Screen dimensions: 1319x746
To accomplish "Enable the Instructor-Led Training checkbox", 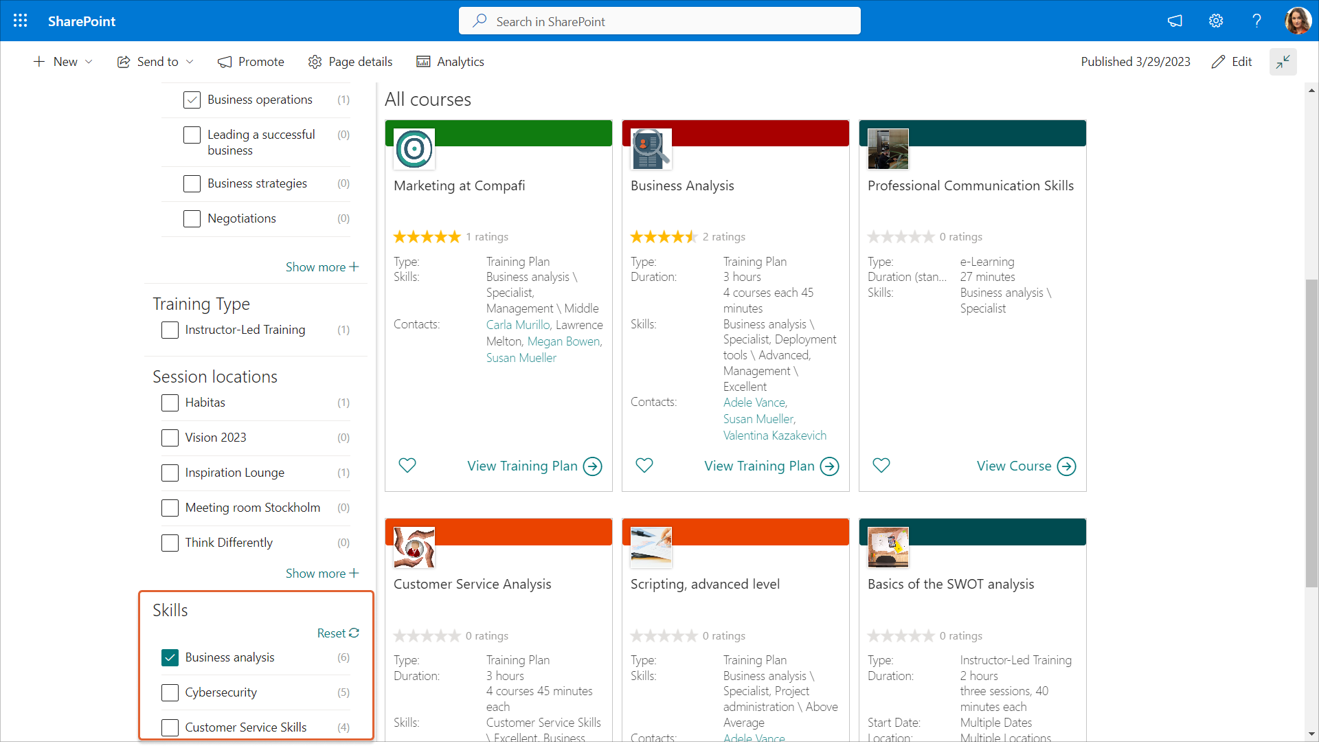I will [x=170, y=330].
